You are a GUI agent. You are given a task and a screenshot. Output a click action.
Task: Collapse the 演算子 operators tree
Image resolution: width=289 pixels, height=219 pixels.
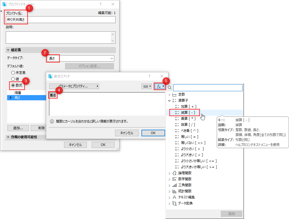[x=169, y=100]
